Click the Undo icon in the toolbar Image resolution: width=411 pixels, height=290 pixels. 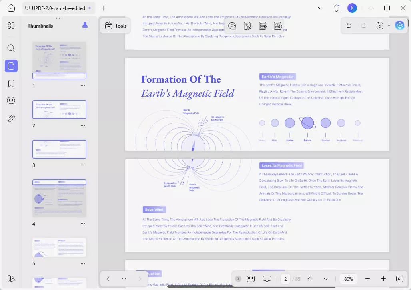coord(349,25)
